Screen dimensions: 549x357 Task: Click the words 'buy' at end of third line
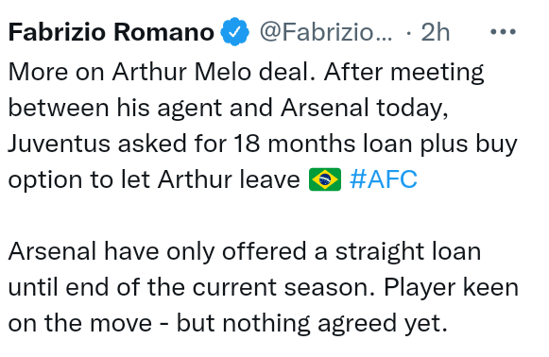point(496,144)
